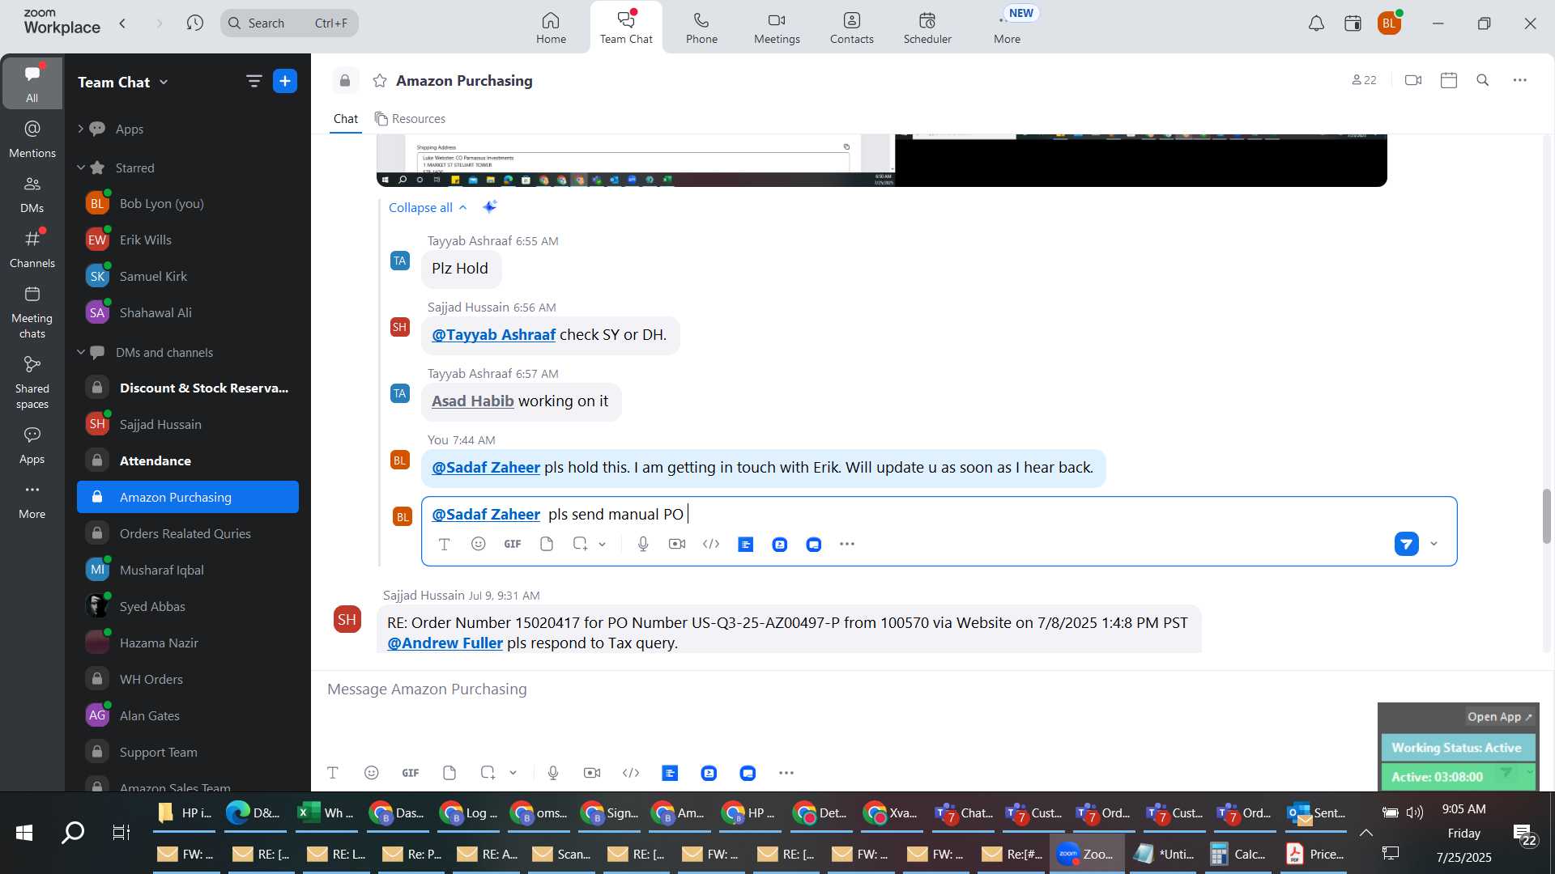1555x874 pixels.
Task: Open the notifications bell icon
Action: pos(1317,23)
